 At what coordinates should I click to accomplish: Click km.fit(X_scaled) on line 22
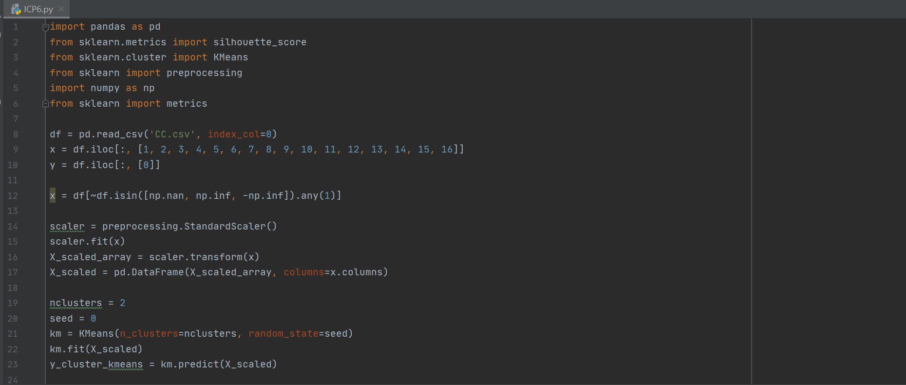tap(96, 349)
